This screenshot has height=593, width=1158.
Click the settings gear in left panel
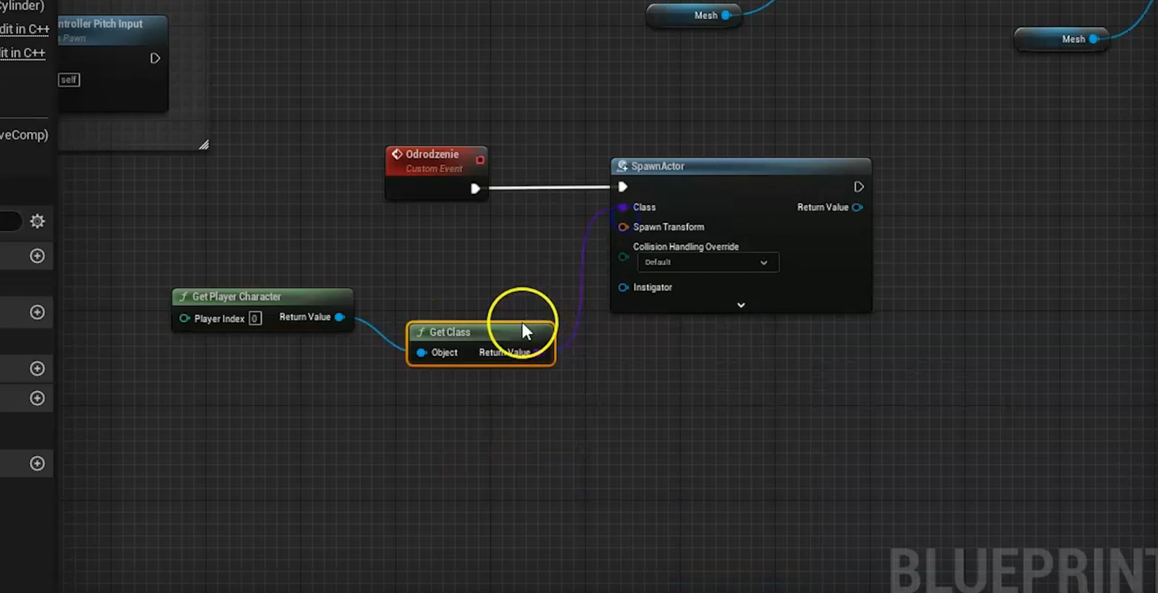(x=37, y=221)
